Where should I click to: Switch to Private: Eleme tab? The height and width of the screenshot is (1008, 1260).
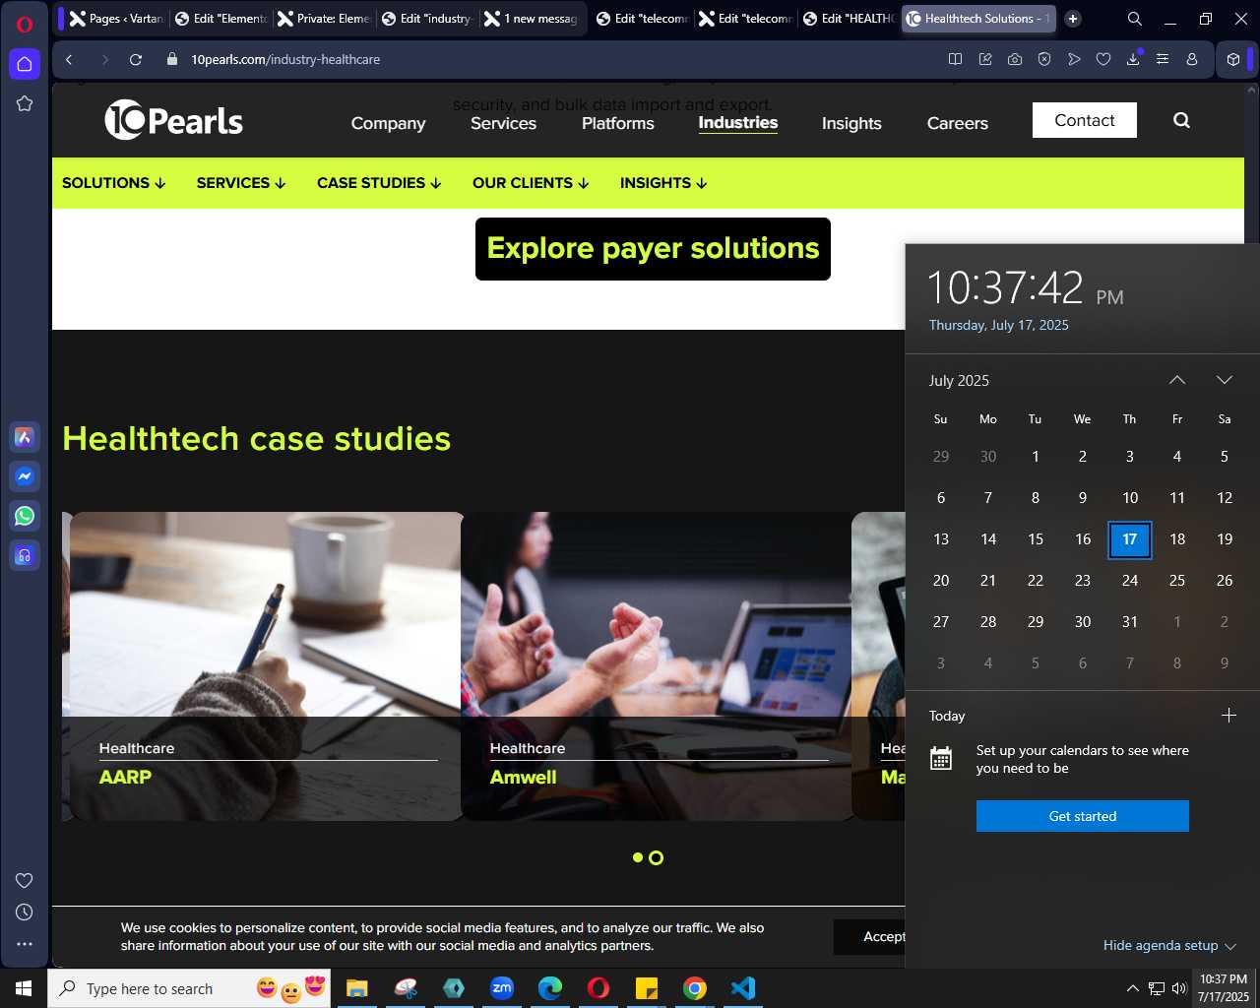pos(324,19)
